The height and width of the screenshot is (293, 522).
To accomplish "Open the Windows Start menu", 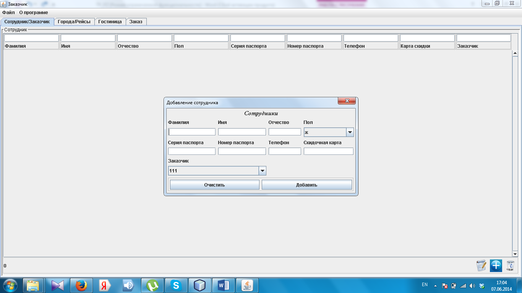I will [x=10, y=285].
